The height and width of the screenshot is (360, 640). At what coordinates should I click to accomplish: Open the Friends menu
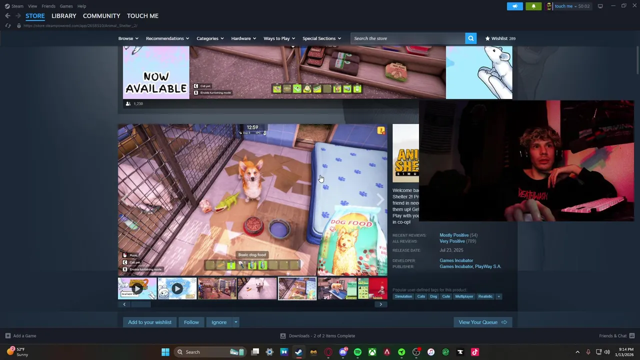[x=48, y=6]
